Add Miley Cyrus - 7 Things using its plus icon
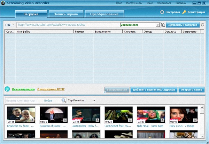Image resolution: width=209 pixels, height=144 pixels. [x=195, y=120]
